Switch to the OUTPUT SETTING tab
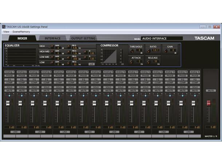 (x=83, y=38)
